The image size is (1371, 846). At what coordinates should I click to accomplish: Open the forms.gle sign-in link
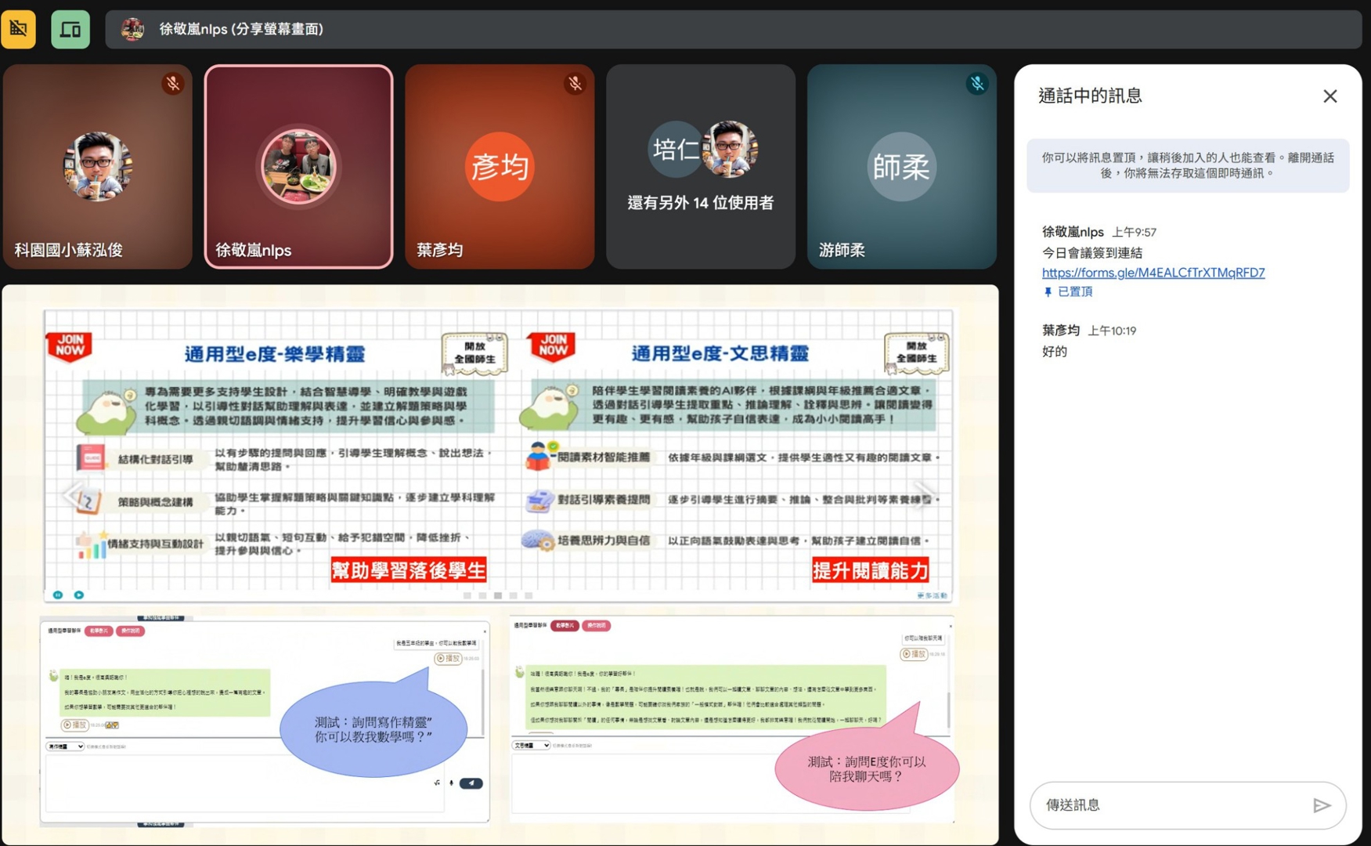[x=1153, y=273]
